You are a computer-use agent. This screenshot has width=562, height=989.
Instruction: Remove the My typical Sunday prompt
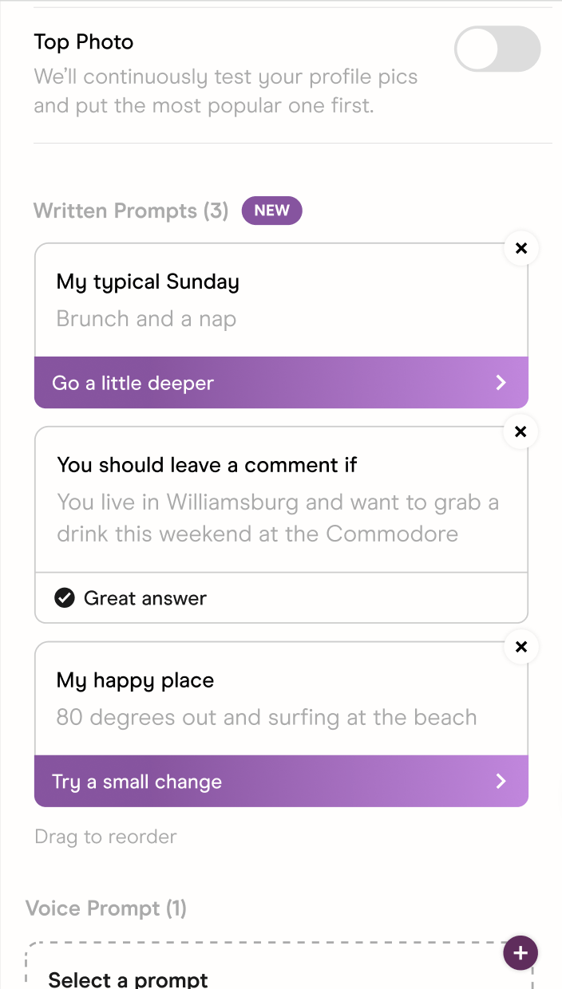tap(520, 248)
